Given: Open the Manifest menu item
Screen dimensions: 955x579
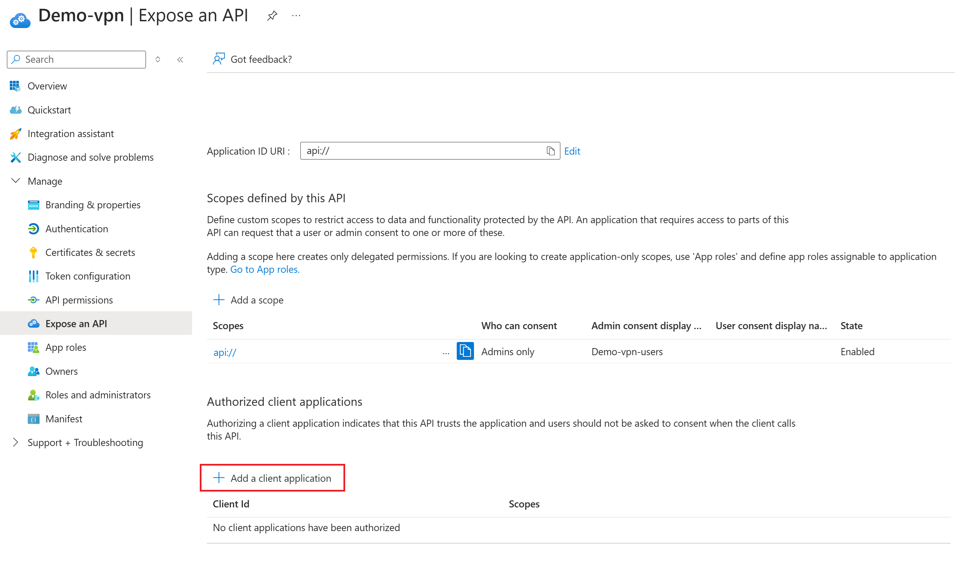Looking at the screenshot, I should click(x=64, y=419).
